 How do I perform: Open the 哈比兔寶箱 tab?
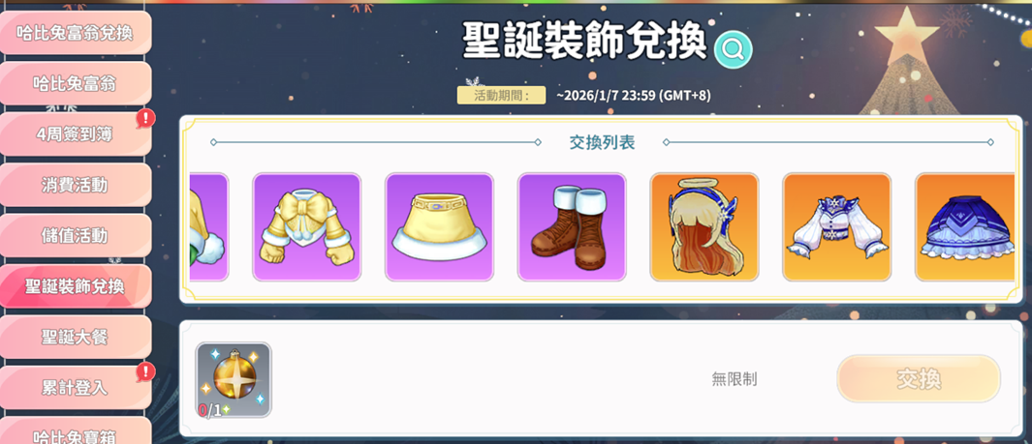75,431
